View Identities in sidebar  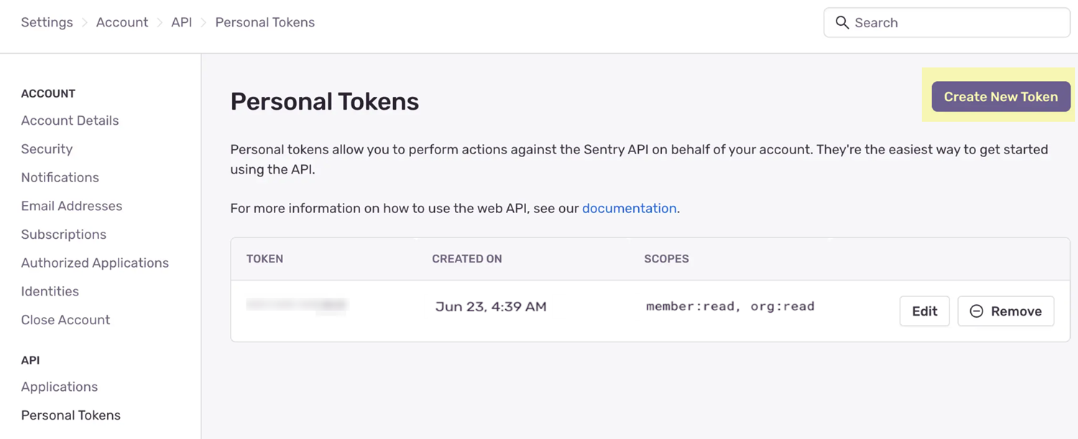[50, 291]
